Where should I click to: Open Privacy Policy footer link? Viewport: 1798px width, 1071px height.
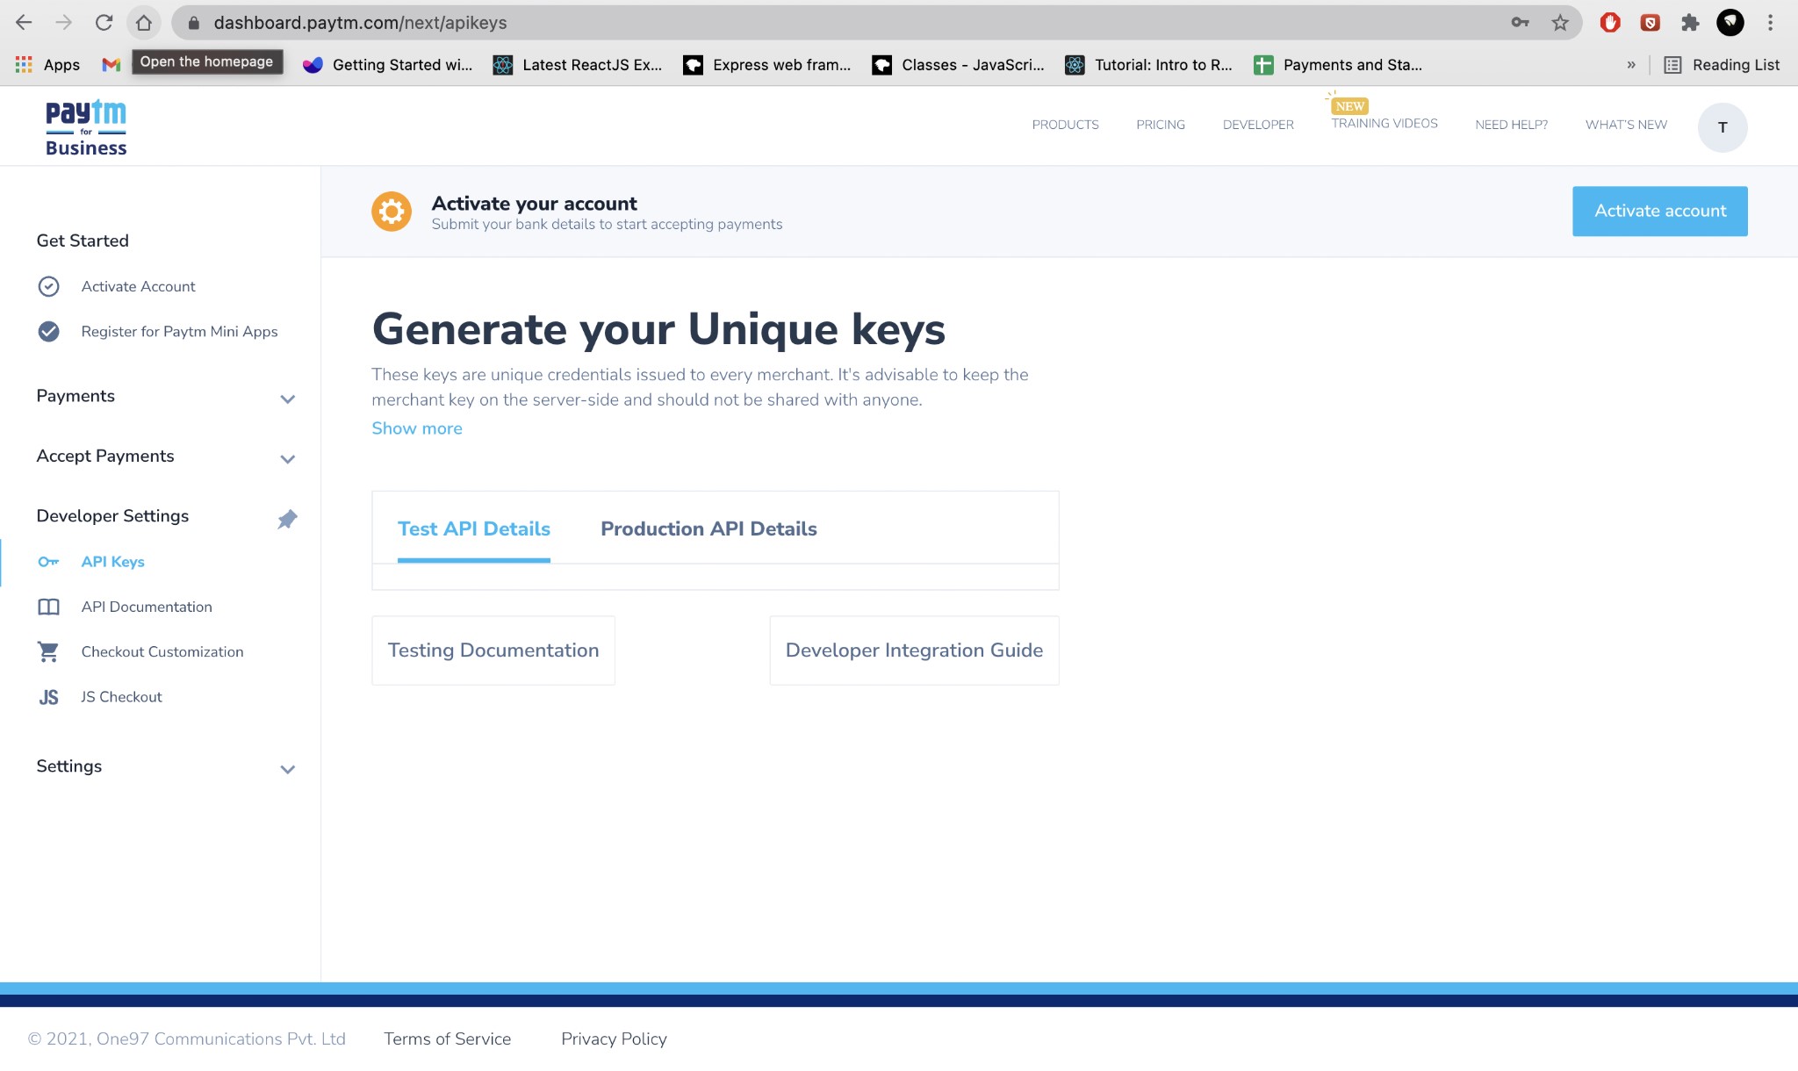614,1039
